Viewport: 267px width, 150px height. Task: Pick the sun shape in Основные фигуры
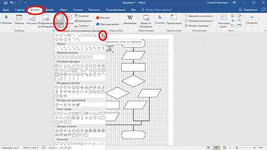pyautogui.click(x=90, y=74)
